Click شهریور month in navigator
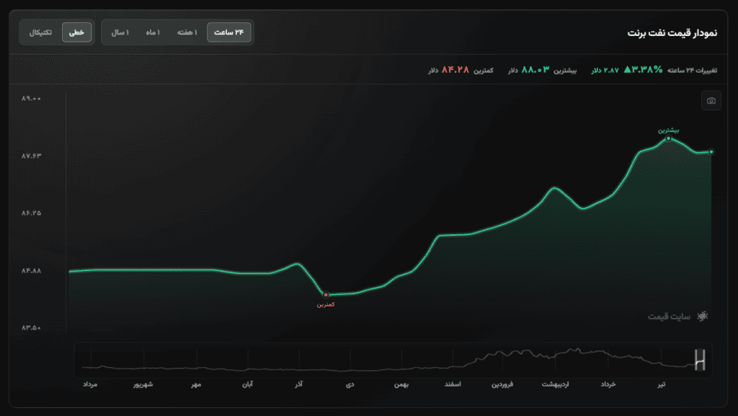738x416 pixels. [143, 384]
